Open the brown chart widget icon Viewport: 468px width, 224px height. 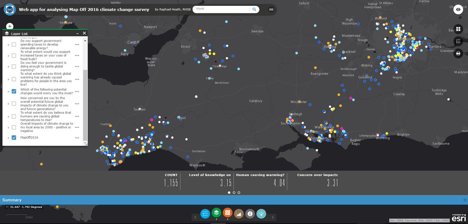click(239, 213)
